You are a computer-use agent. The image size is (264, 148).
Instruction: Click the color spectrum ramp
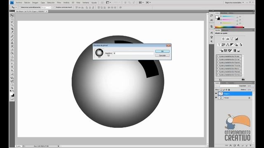[229, 27]
